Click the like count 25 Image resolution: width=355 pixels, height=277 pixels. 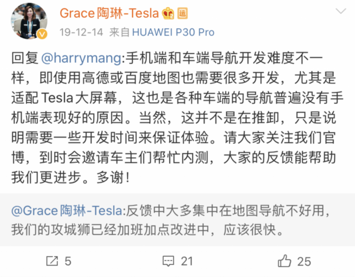point(304,261)
